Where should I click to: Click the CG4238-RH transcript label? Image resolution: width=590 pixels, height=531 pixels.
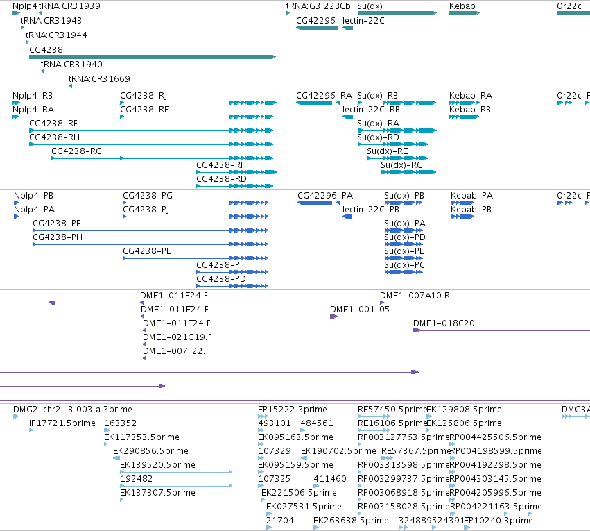click(x=55, y=137)
